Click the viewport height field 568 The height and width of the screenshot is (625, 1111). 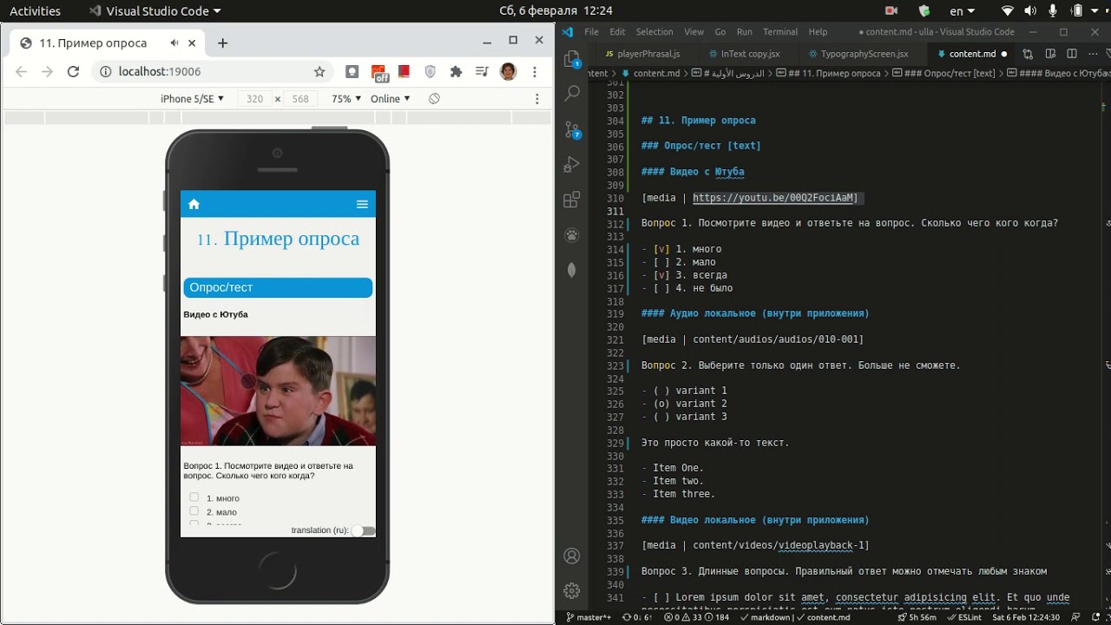point(300,99)
